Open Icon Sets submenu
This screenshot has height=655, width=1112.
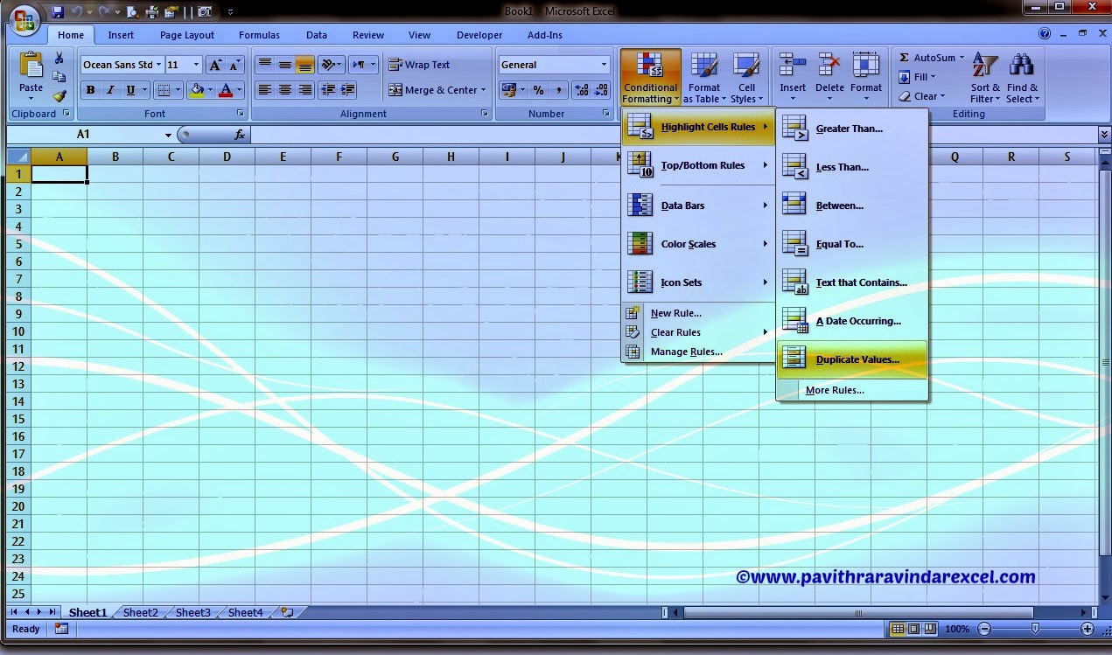pyautogui.click(x=698, y=282)
